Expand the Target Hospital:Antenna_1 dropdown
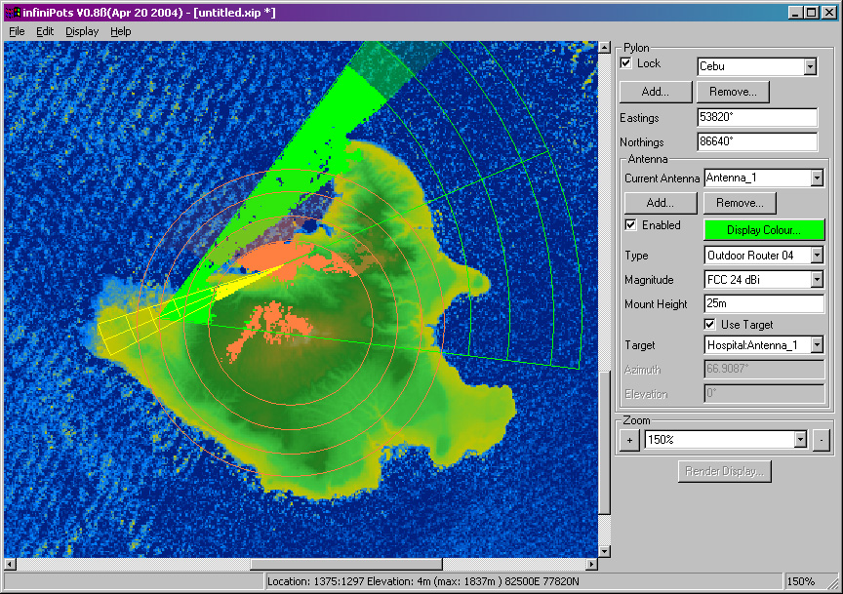843x594 pixels. (x=816, y=345)
